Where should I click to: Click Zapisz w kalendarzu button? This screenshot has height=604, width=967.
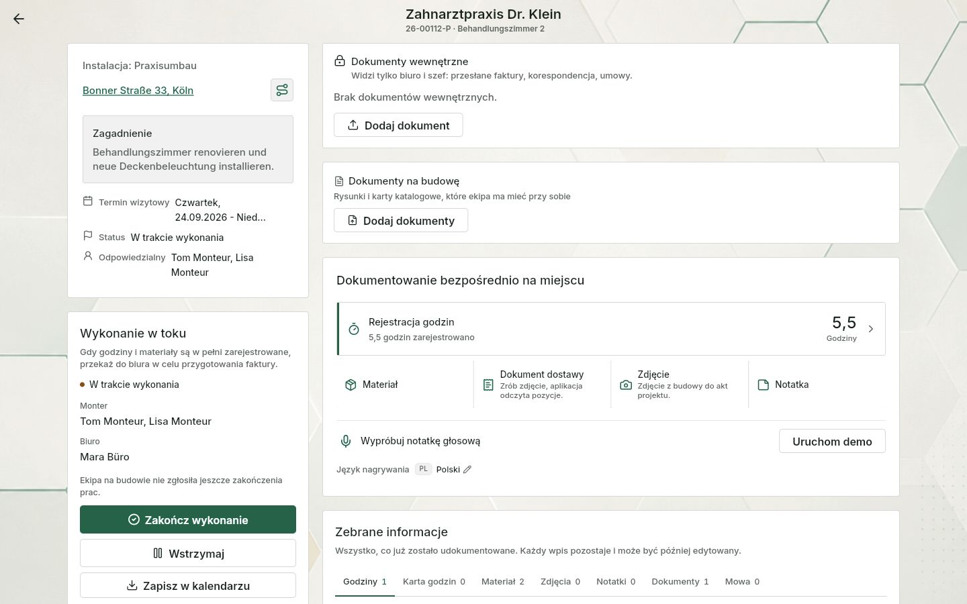coord(188,585)
